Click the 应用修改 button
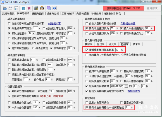Viewport: 162px width, 117px height. [x=152, y=8]
